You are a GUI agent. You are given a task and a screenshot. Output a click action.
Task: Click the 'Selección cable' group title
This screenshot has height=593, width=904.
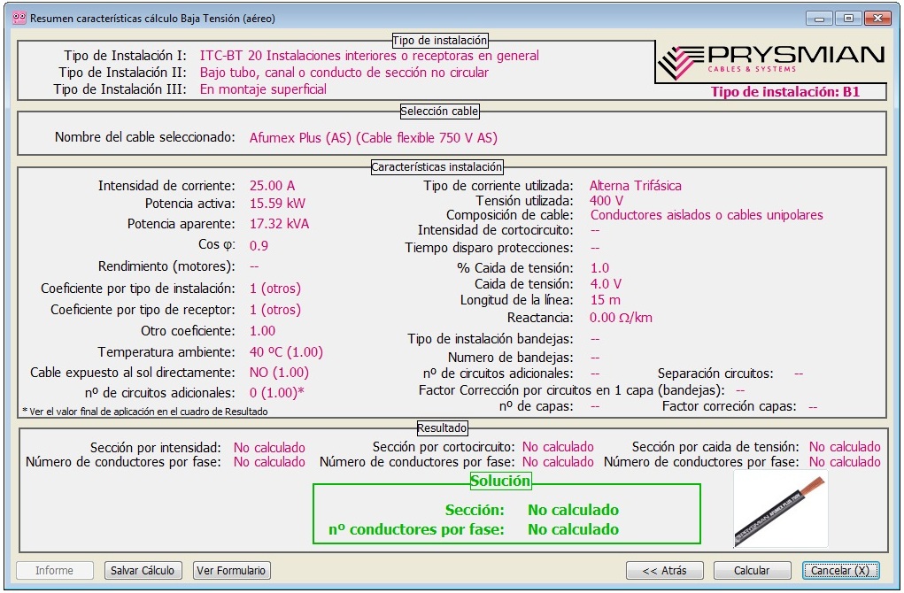pos(439,112)
